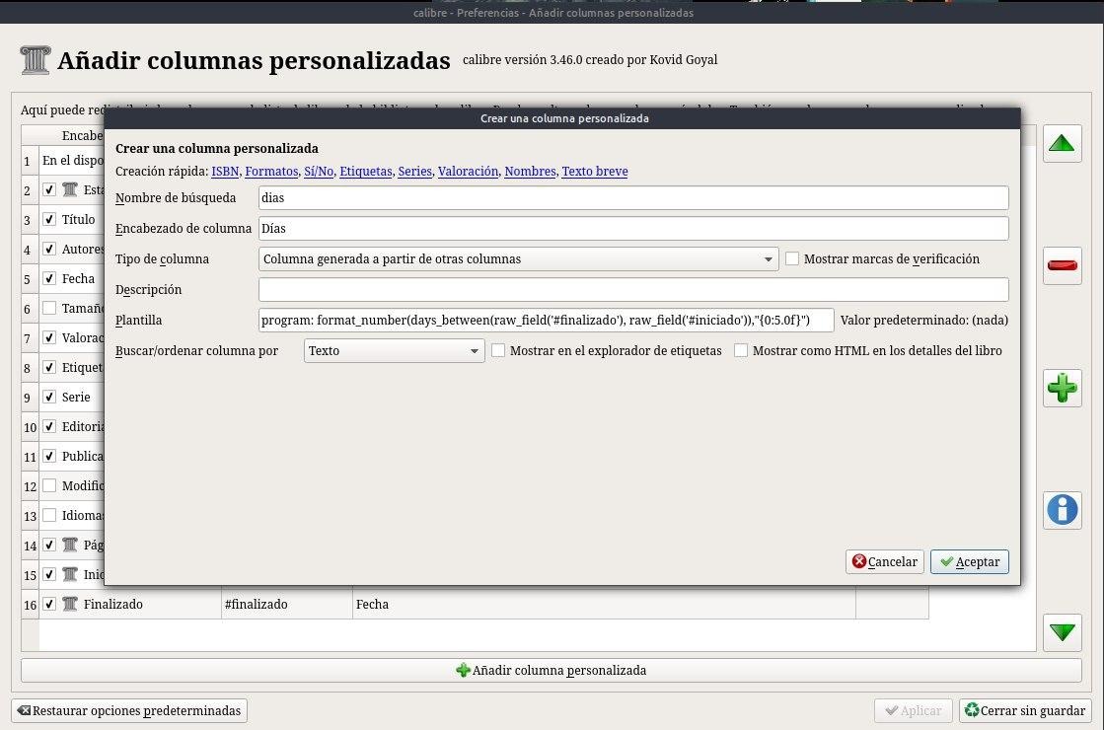Enable the Tamaño column checkbox
Screen dimensions: 1104x730
tap(49, 308)
